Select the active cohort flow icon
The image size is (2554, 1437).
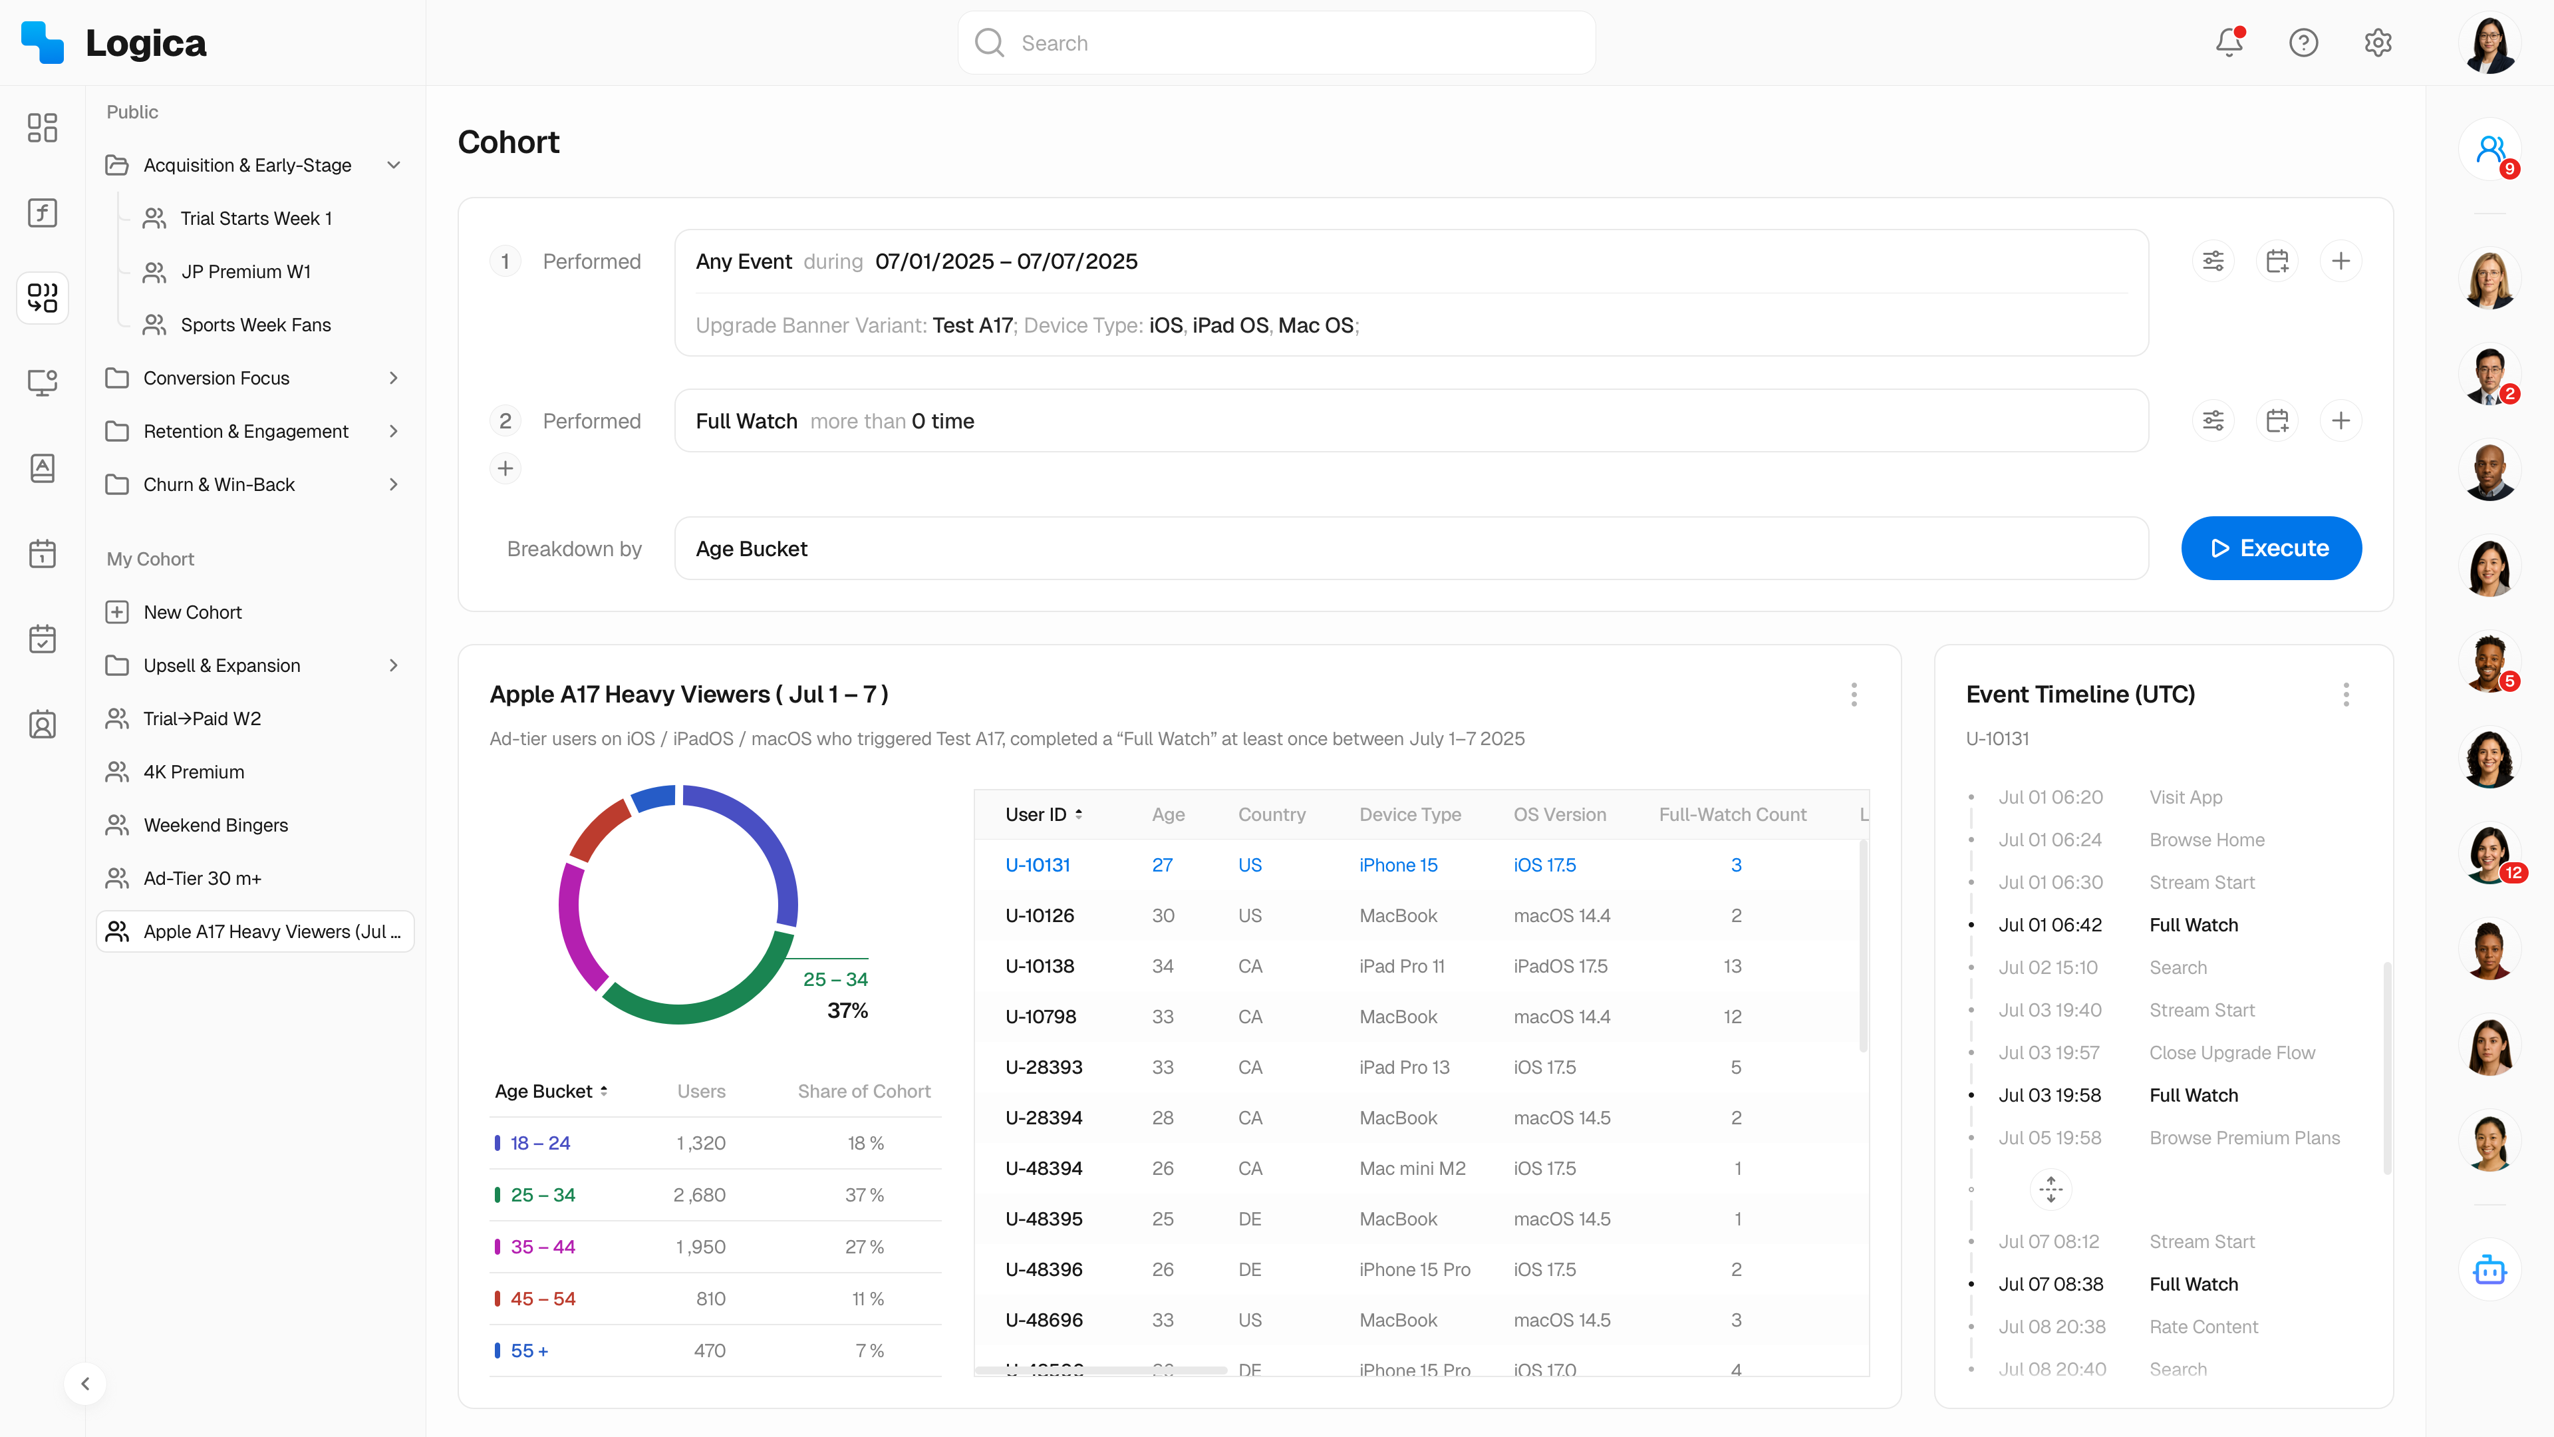(42, 297)
